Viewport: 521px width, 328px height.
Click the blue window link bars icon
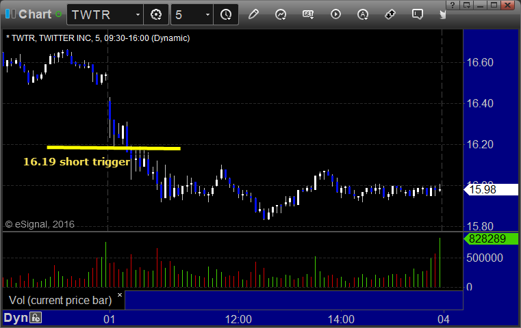tap(10, 14)
